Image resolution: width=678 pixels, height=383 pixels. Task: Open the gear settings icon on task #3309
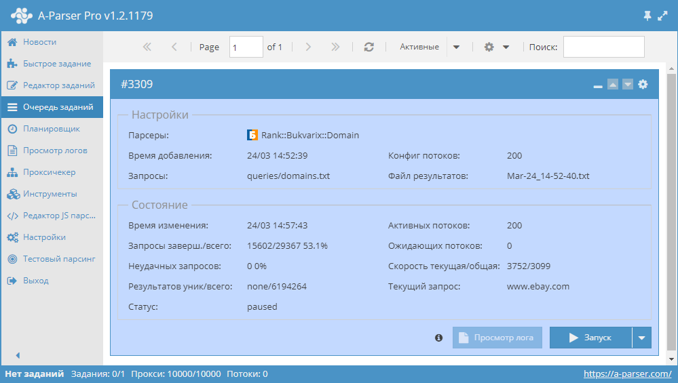pyautogui.click(x=643, y=84)
